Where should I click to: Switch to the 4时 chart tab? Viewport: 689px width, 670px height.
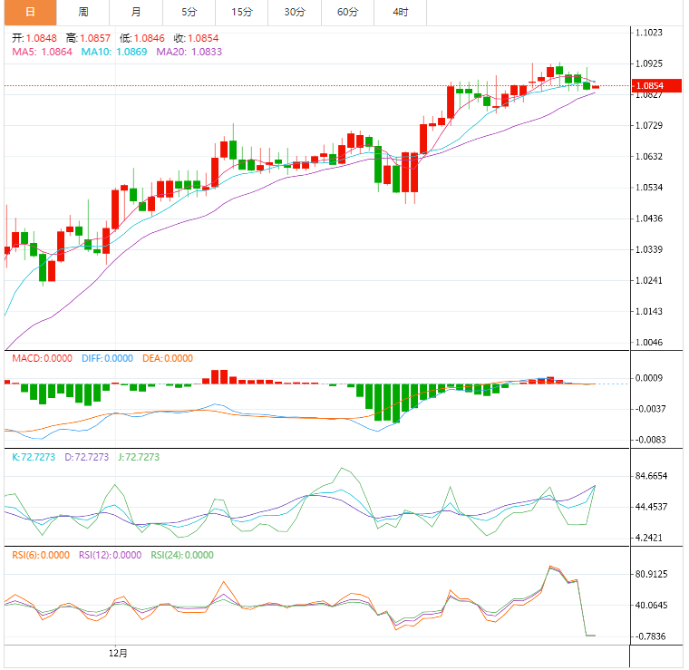tap(401, 12)
